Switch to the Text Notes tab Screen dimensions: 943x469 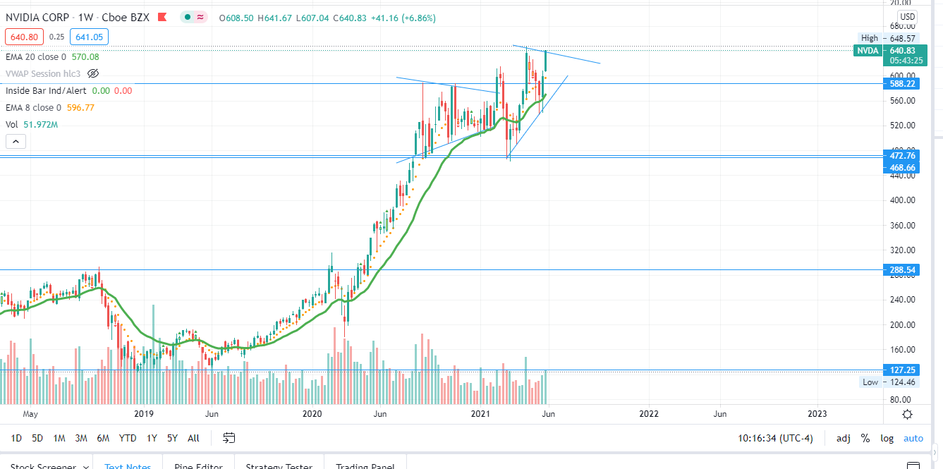[x=128, y=466]
